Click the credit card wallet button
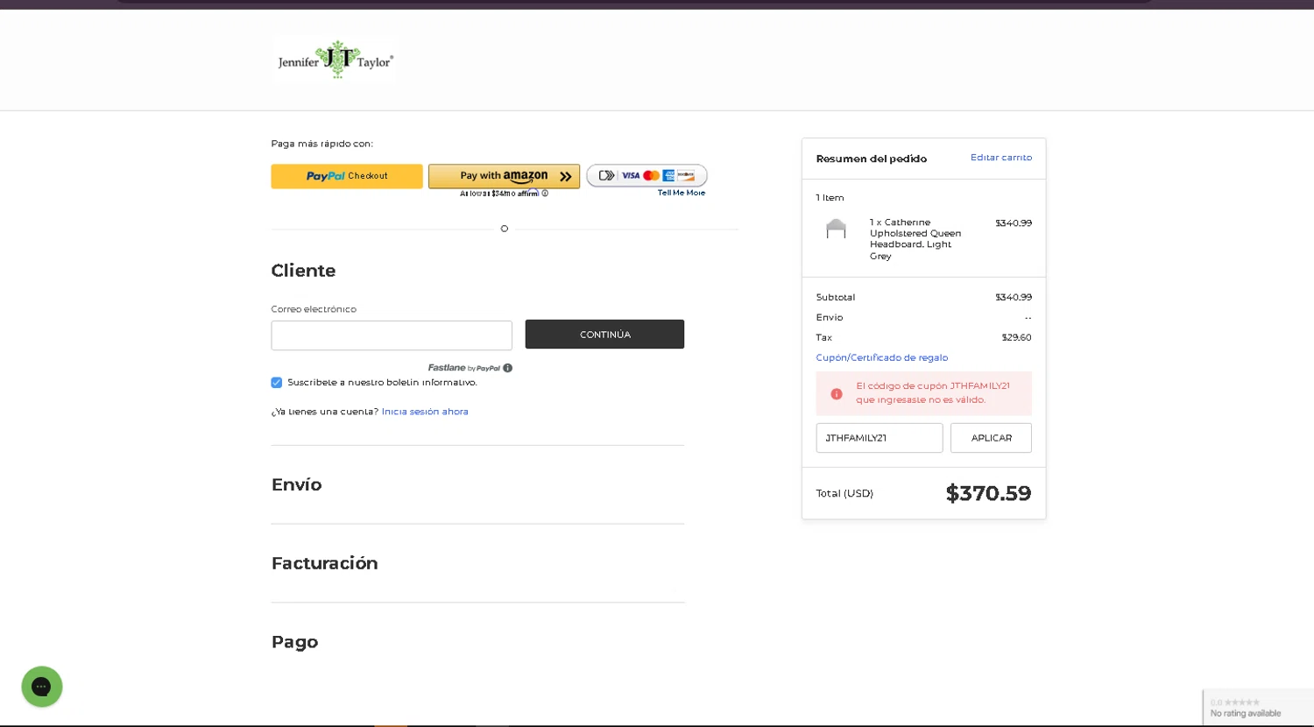1314x727 pixels. [646, 175]
